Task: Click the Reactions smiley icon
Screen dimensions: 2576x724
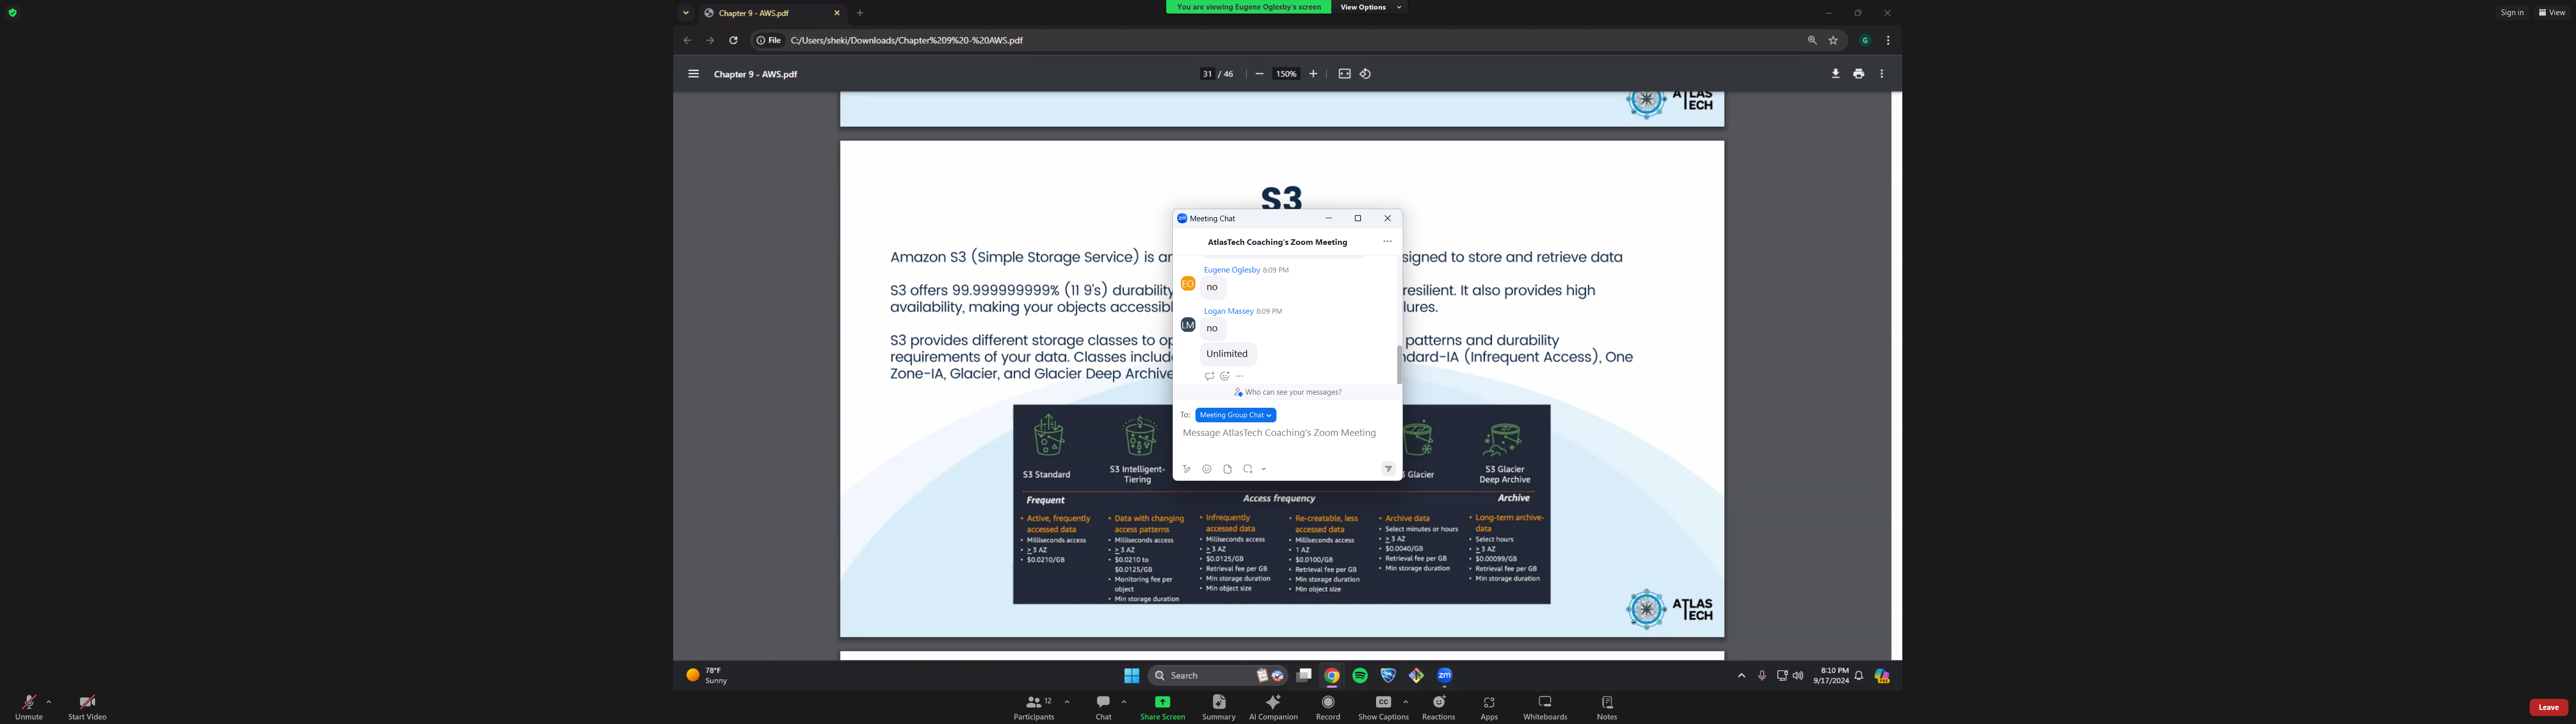Action: point(1439,703)
